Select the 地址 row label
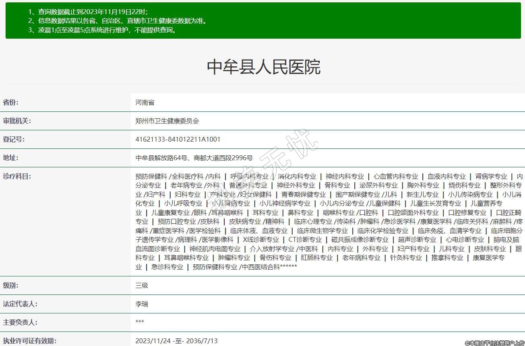Viewport: 525px width, 346px height. 11,158
